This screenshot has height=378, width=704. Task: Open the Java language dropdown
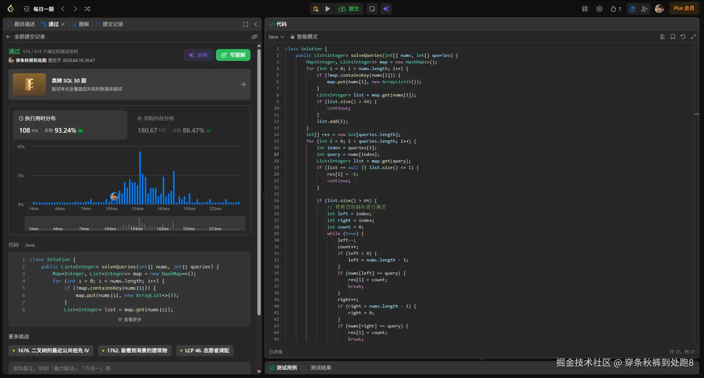(x=276, y=37)
